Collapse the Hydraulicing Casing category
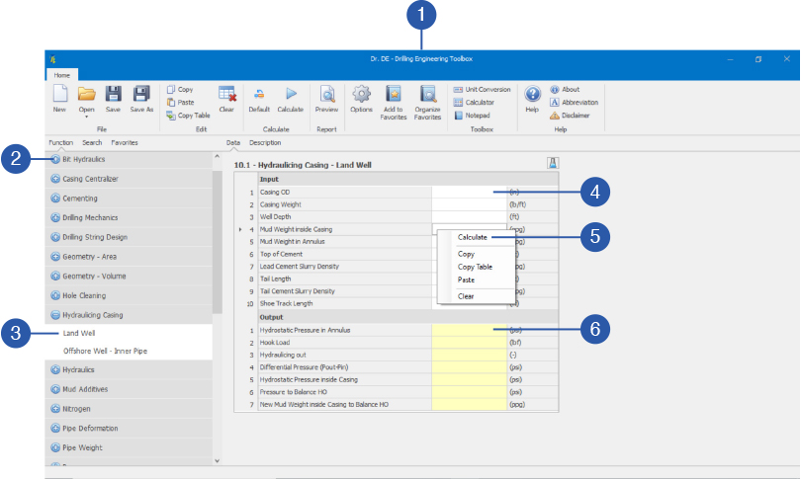Screen dimensions: 801x479 pos(92,315)
